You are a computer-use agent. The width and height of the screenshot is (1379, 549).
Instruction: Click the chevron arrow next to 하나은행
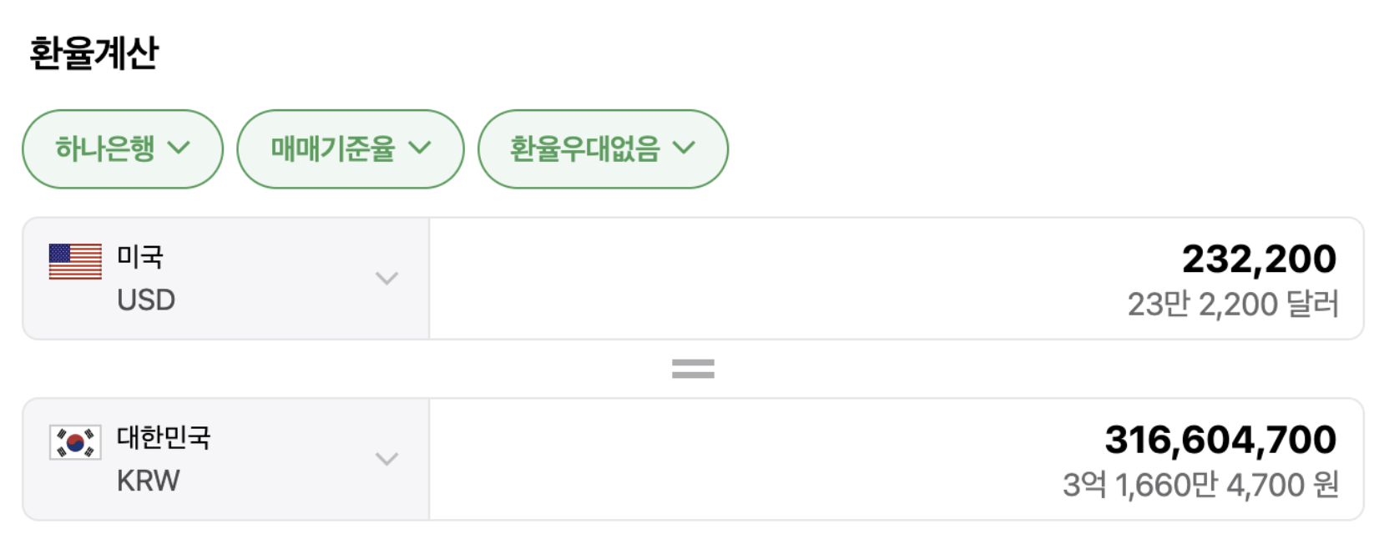(x=179, y=149)
